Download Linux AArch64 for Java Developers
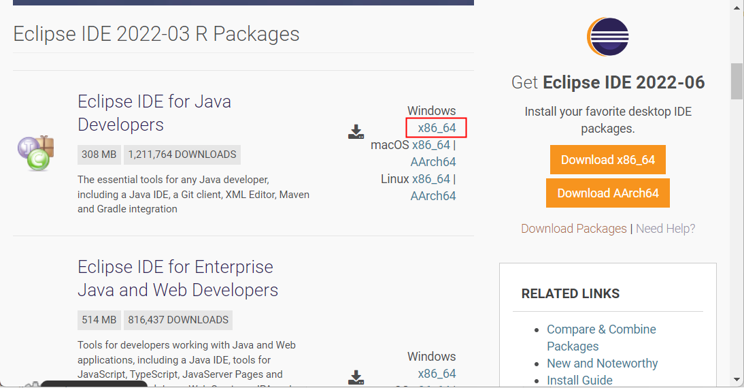This screenshot has width=744, height=388. pos(433,196)
